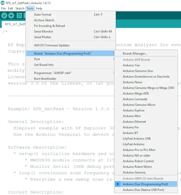181x195 pixels.
Task: Expand Programmer: AVRISP mkII submenu
Action: tap(71, 73)
